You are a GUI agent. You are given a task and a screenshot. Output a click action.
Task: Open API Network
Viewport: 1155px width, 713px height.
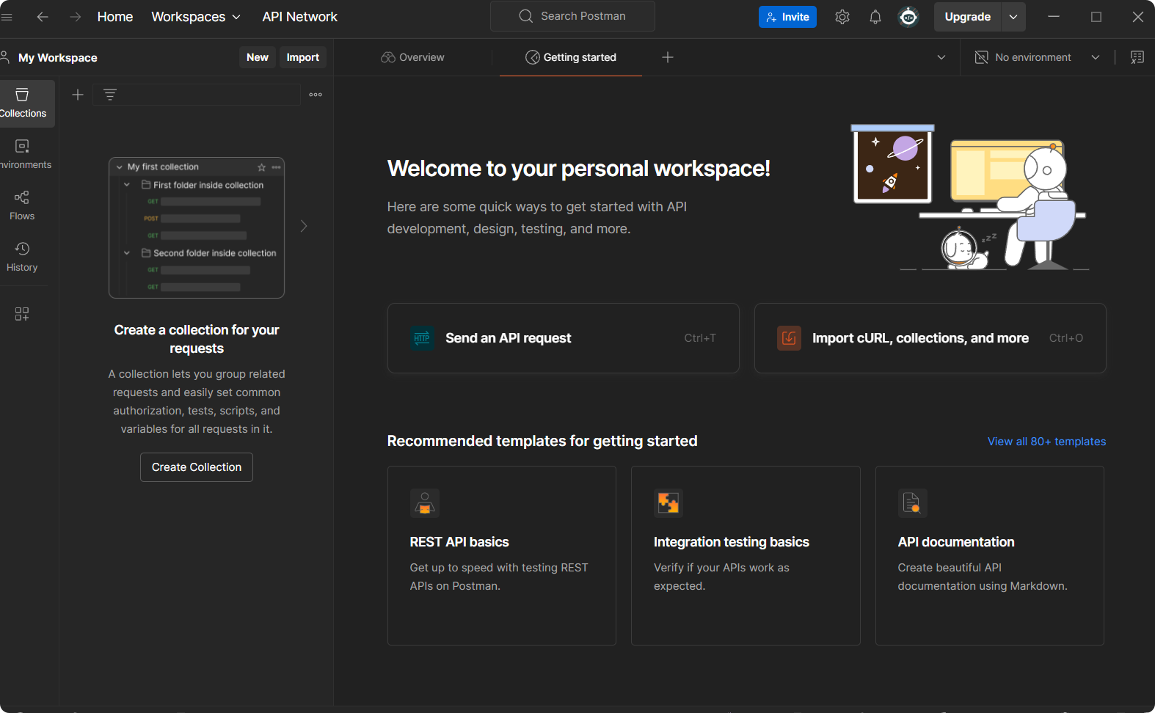click(x=299, y=17)
